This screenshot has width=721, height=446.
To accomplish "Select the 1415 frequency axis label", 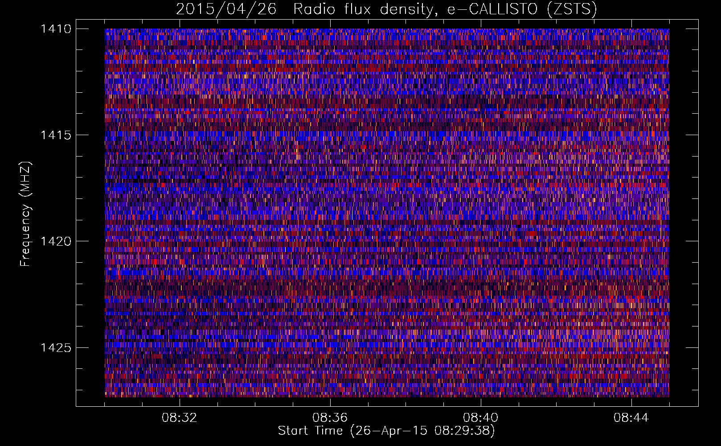I will click(x=56, y=135).
